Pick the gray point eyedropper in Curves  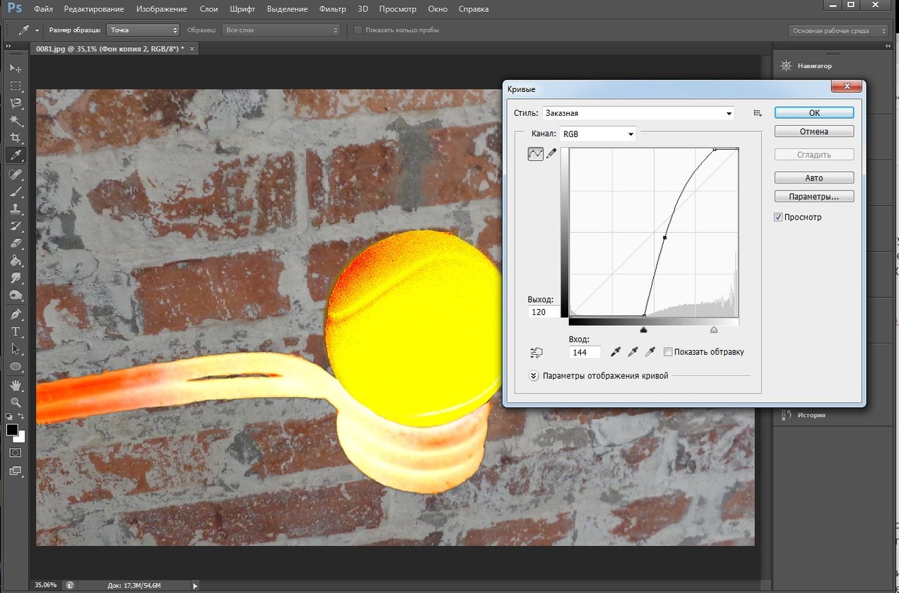point(633,352)
